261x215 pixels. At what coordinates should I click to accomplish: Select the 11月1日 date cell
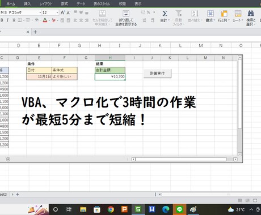(x=39, y=76)
